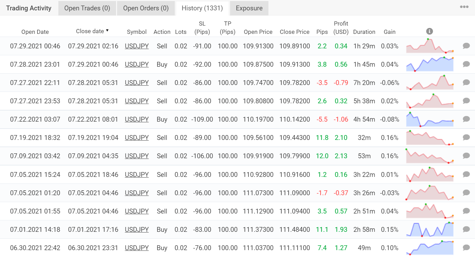View mini chart for 07.28.2021 23:01 trade

click(430, 64)
